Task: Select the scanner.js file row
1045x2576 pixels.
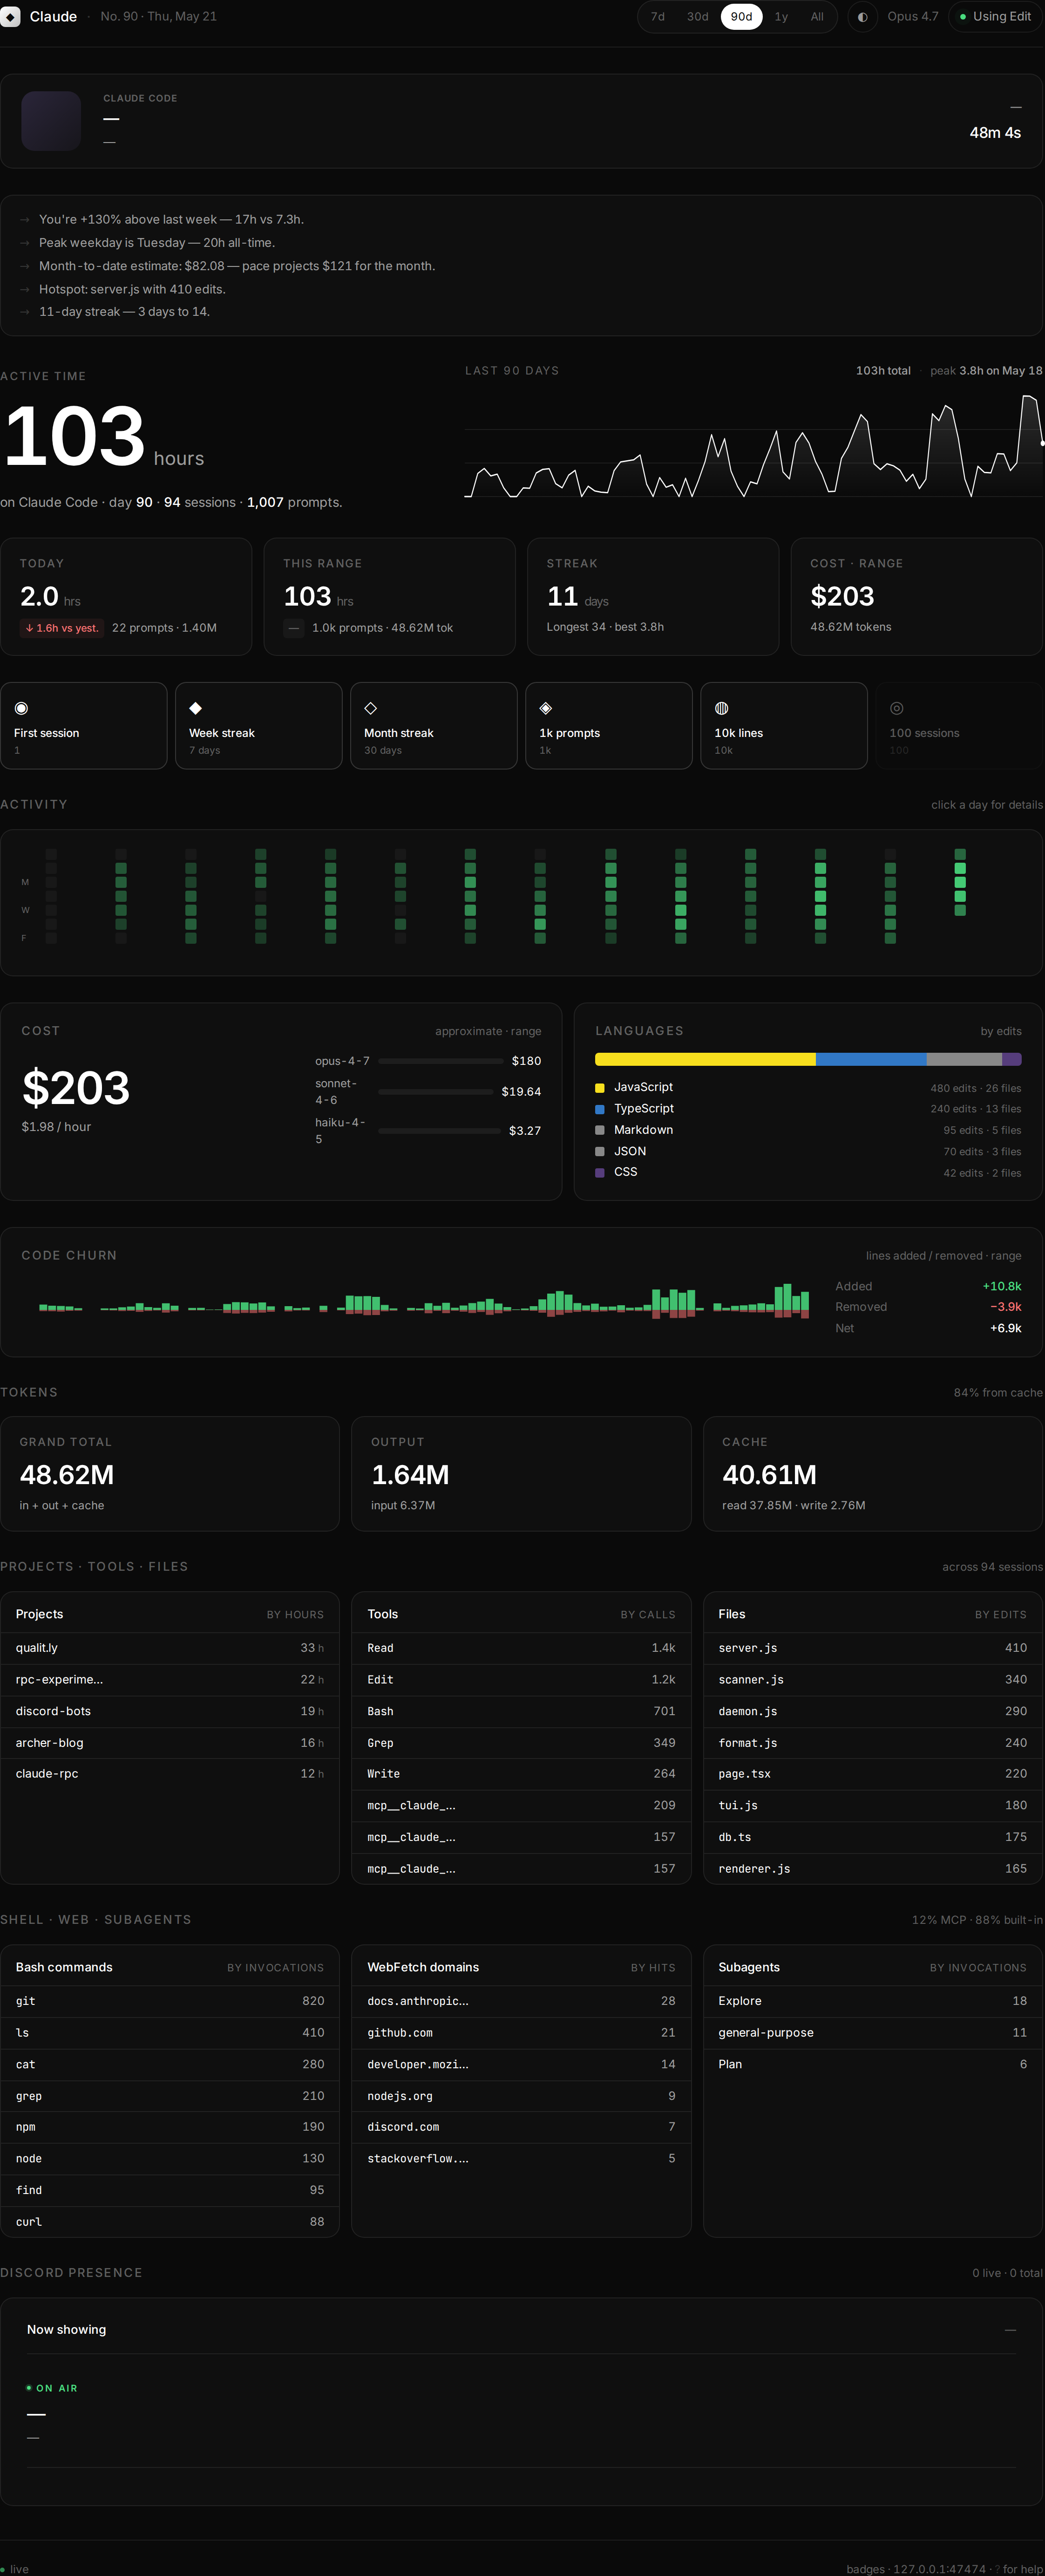Action: 873,1680
